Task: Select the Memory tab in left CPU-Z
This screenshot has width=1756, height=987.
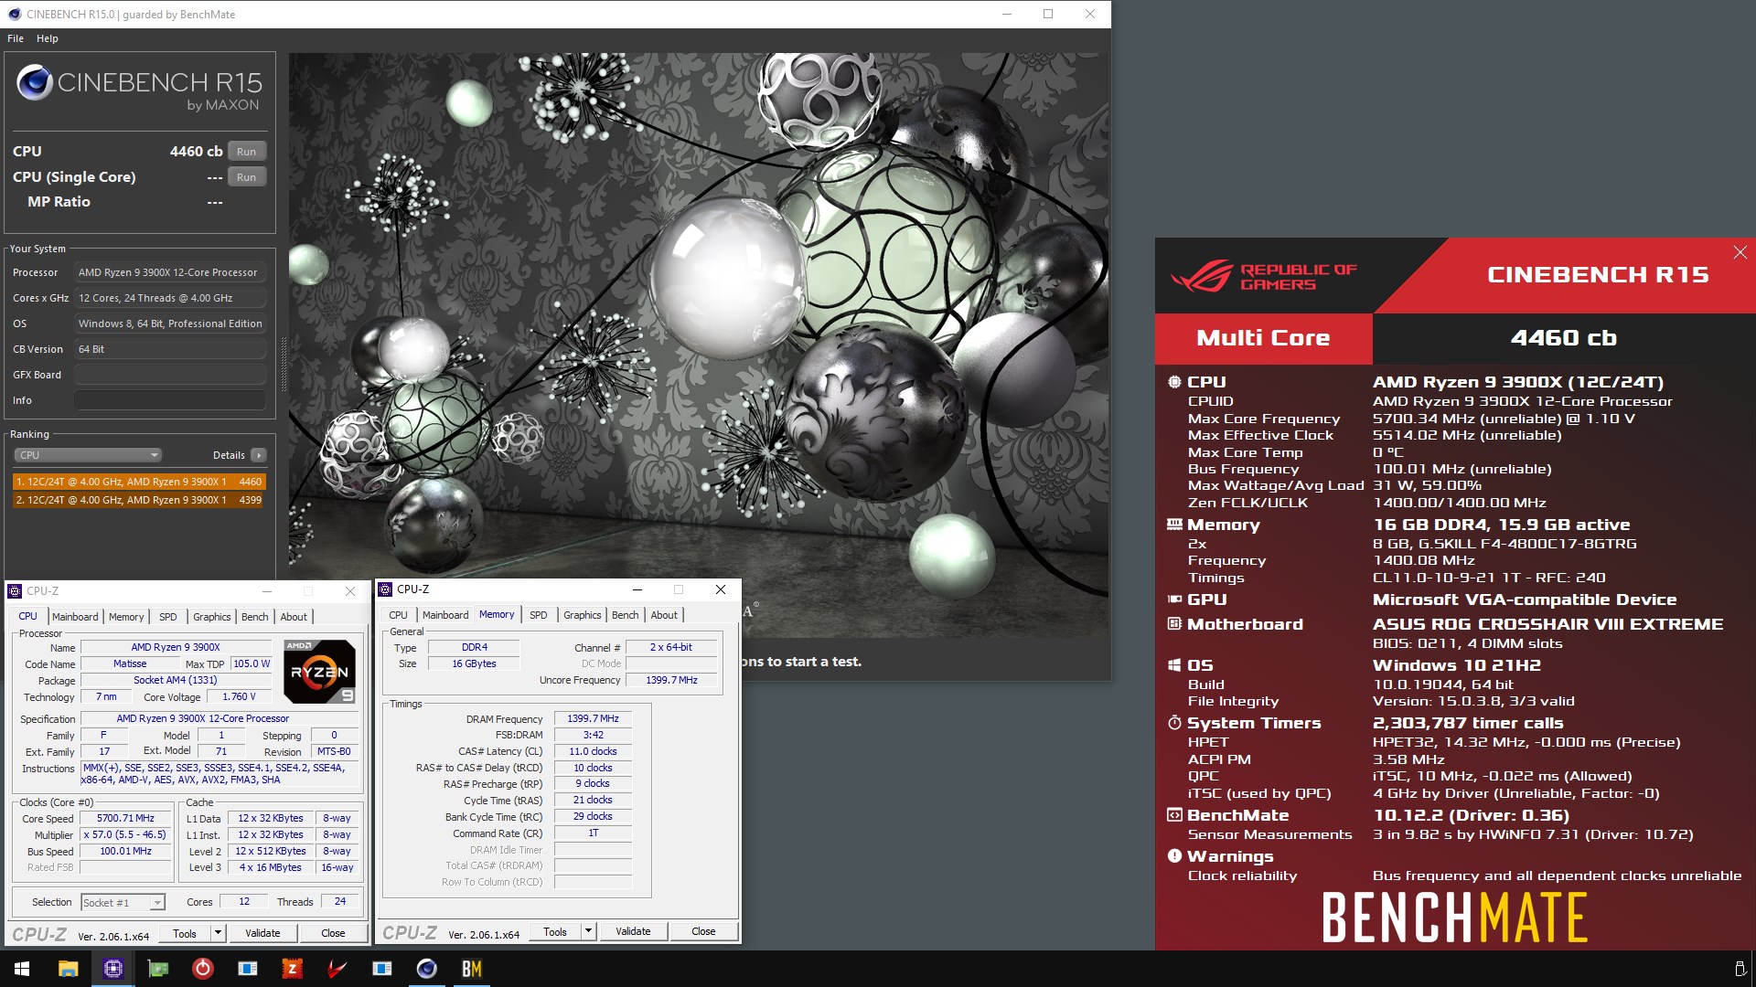Action: [x=126, y=617]
